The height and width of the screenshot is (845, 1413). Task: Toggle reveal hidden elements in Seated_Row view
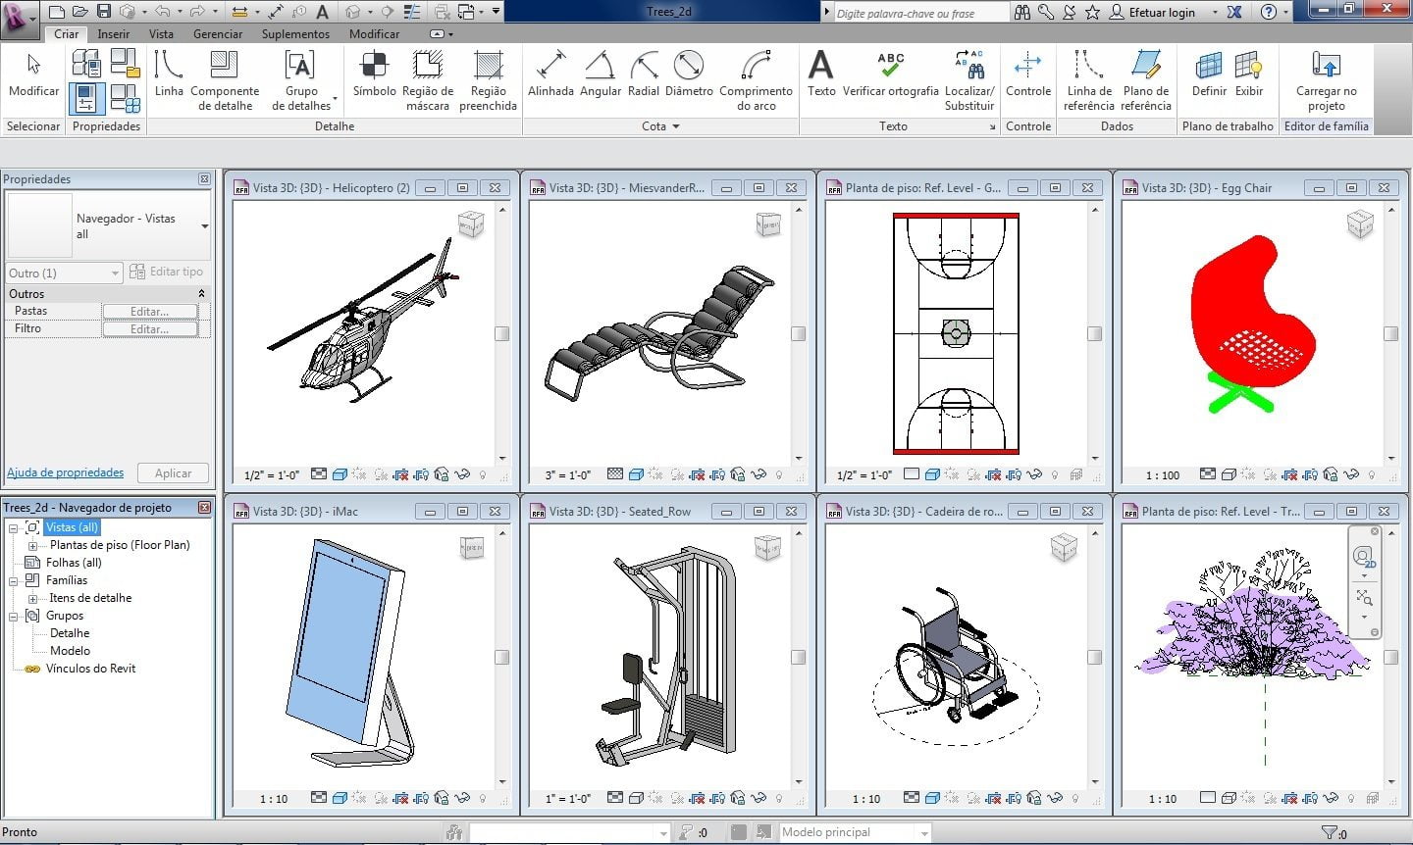(x=778, y=798)
